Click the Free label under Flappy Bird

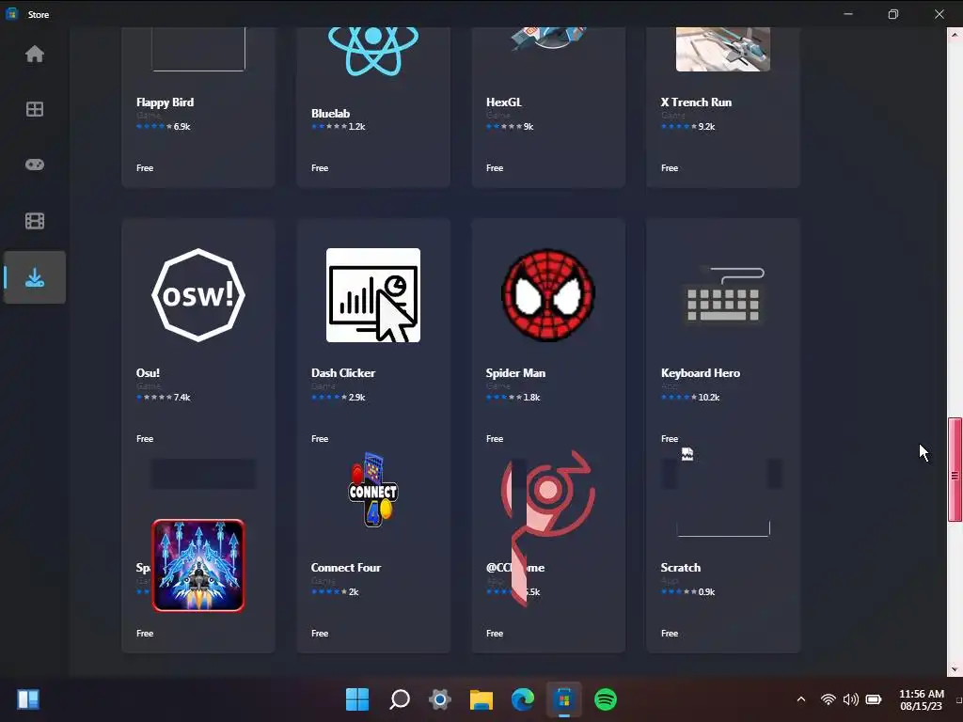pyautogui.click(x=145, y=168)
